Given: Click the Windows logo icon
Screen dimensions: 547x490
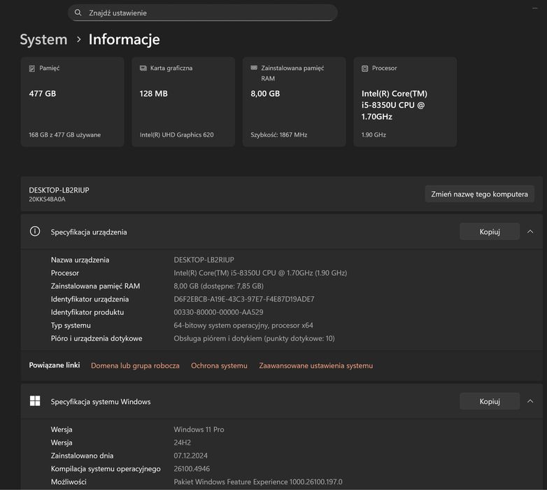Looking at the screenshot, I should tap(35, 401).
